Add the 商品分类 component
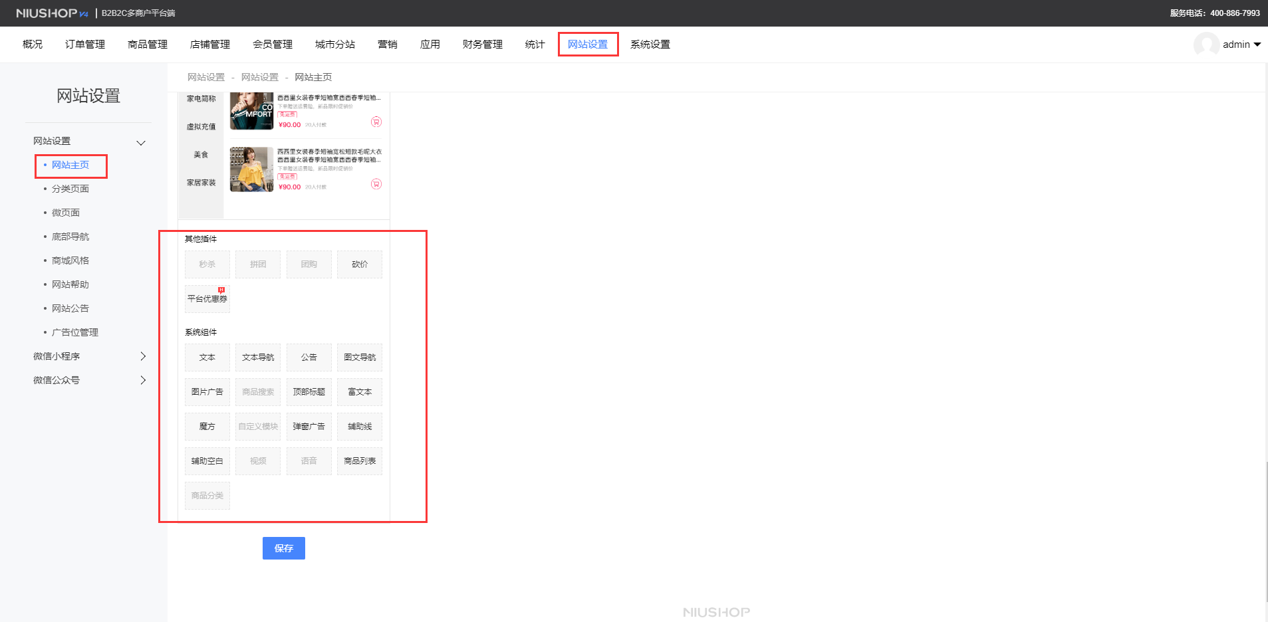Viewport: 1268px width, 622px height. click(x=207, y=496)
